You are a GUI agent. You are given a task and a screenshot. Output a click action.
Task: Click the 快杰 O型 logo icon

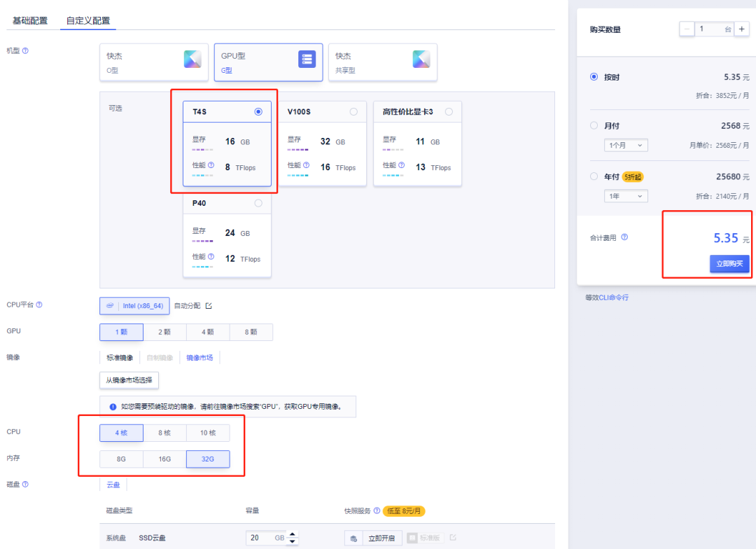[x=193, y=59]
